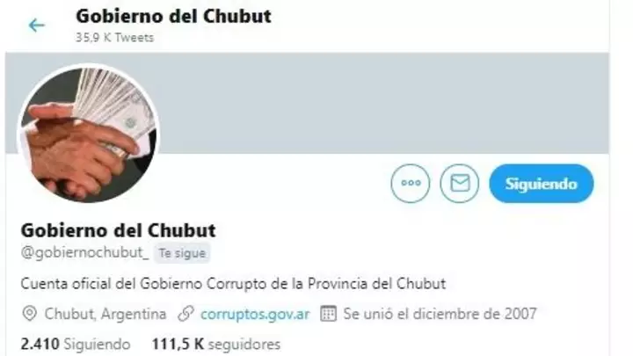Click the location pin icon
This screenshot has width=633, height=356.
tap(30, 314)
